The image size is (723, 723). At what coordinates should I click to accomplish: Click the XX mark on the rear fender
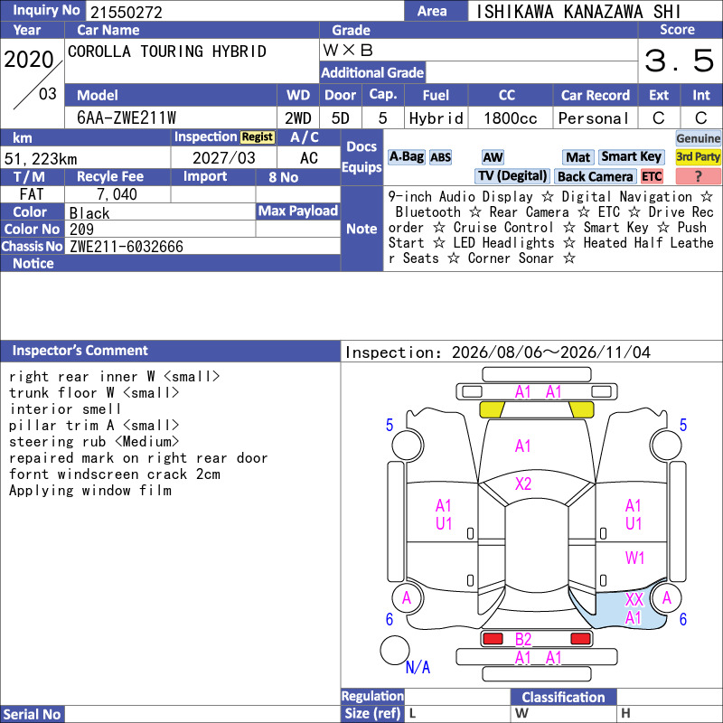coord(634,599)
